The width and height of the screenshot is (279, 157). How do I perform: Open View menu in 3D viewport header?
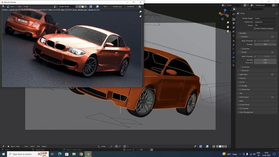coord(26,147)
